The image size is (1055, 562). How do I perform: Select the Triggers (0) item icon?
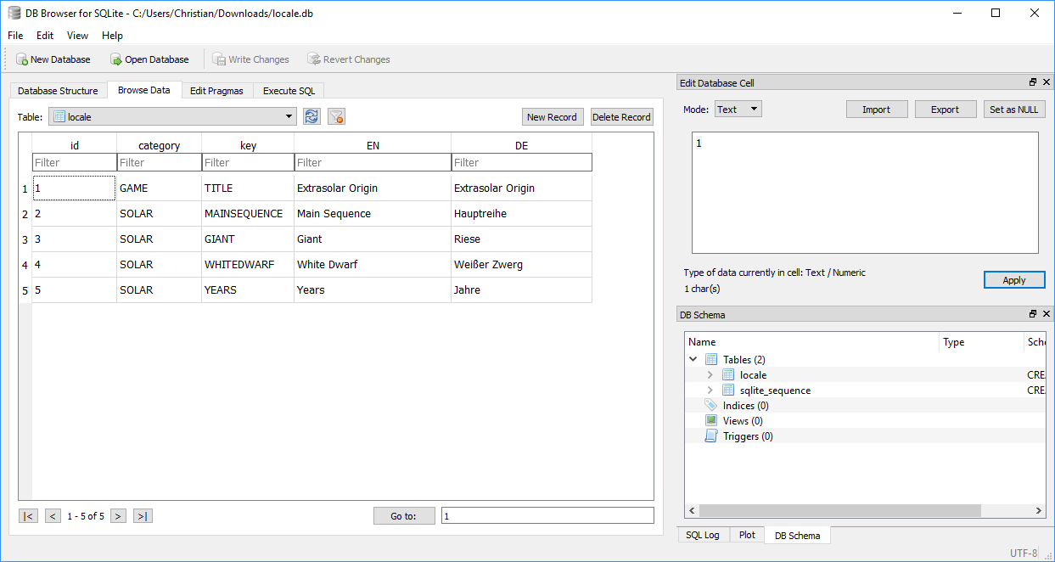711,436
